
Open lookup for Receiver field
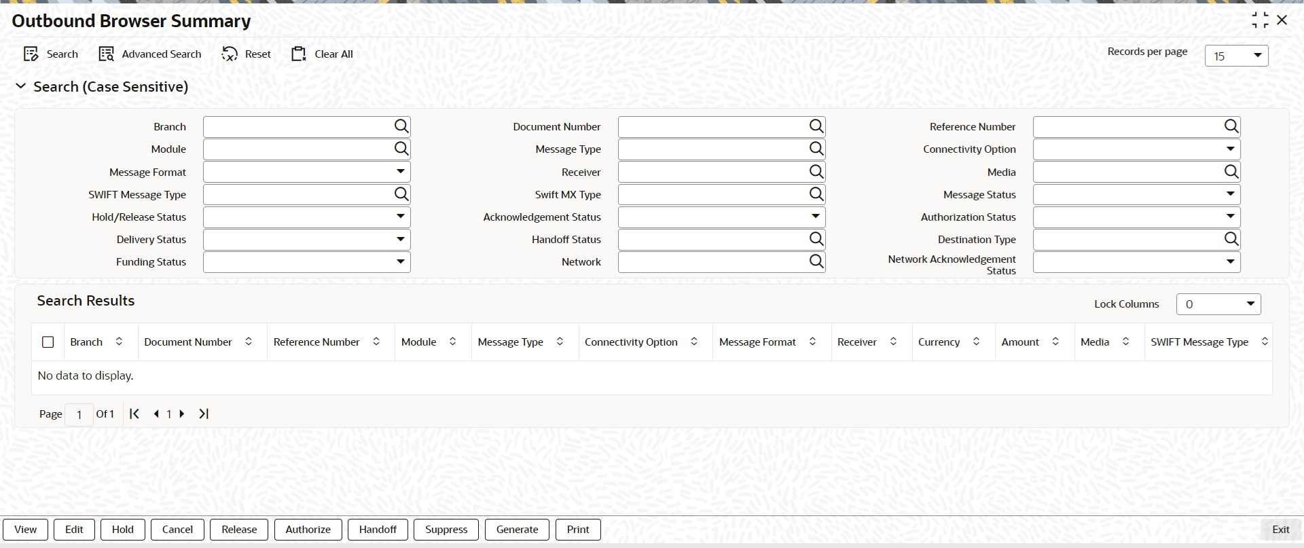[x=816, y=172]
